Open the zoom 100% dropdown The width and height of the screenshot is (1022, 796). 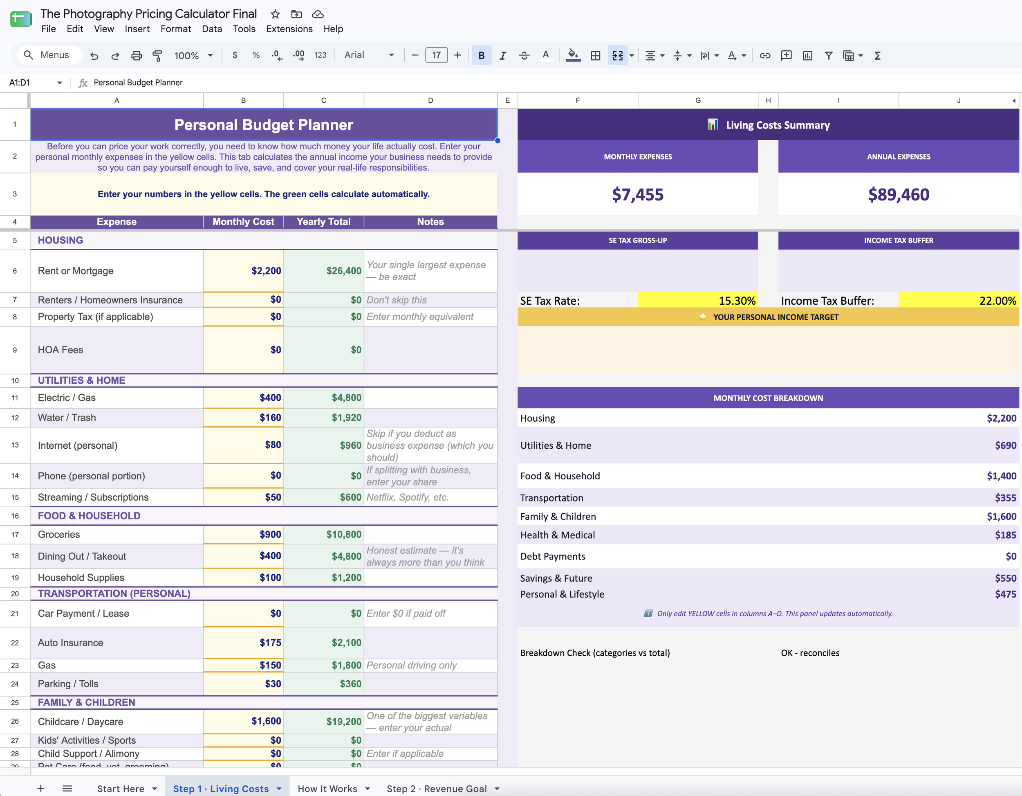(194, 55)
